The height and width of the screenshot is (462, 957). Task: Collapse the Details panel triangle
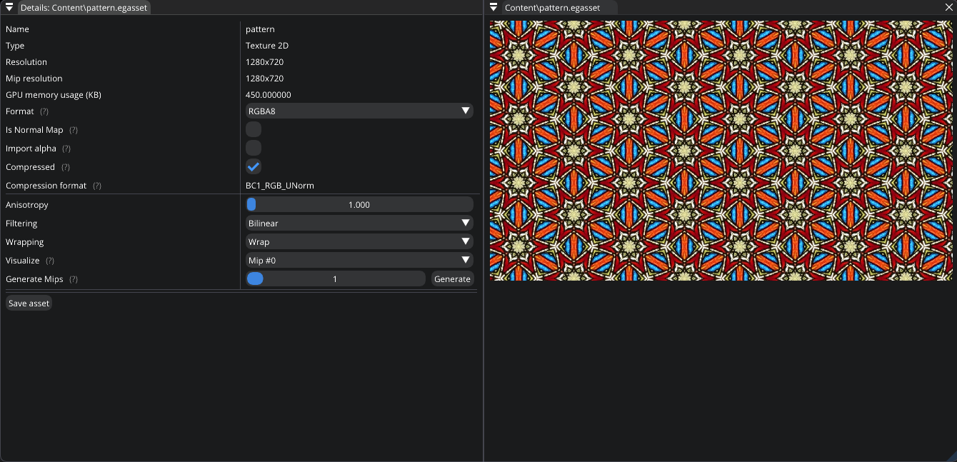point(9,7)
